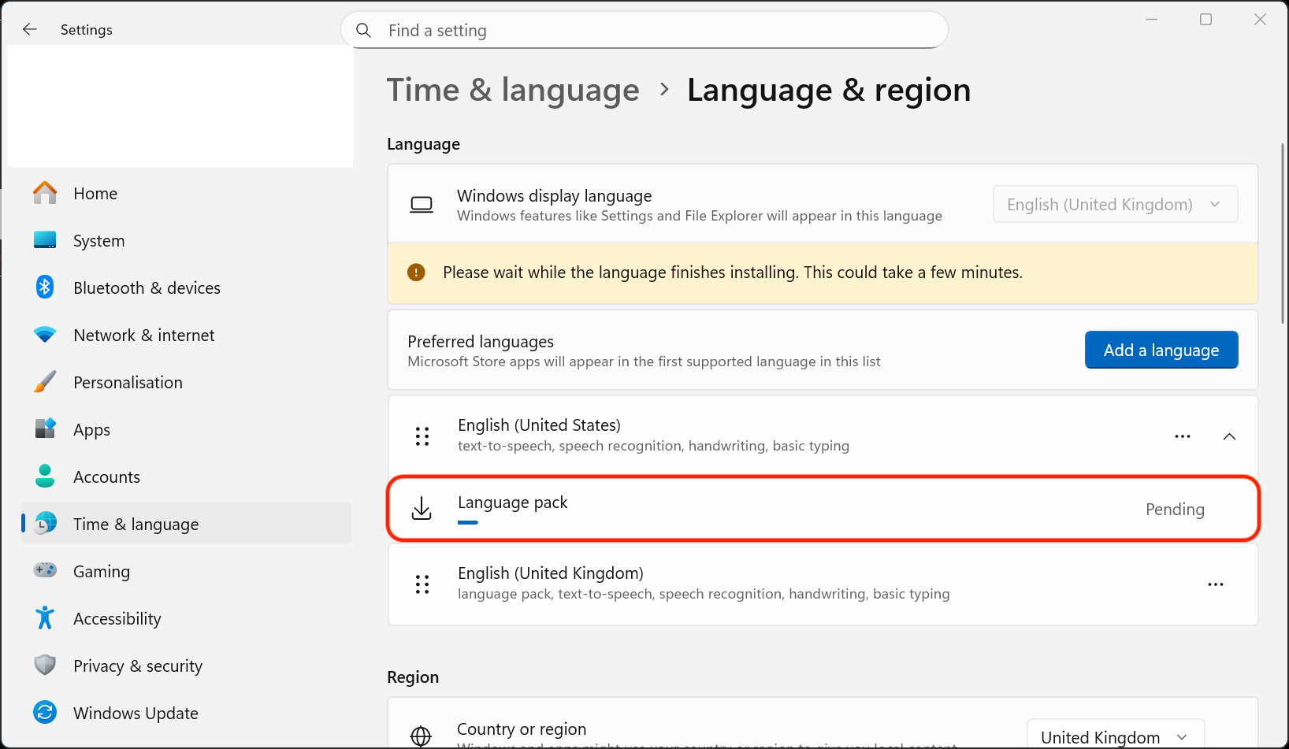Open Time & language breadcrumb link
The height and width of the screenshot is (749, 1289).
click(x=512, y=90)
